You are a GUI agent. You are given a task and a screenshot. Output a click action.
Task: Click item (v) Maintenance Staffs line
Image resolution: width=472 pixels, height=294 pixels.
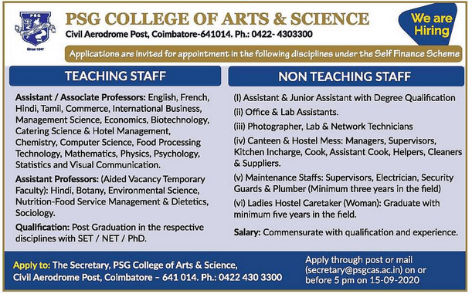coord(344,183)
